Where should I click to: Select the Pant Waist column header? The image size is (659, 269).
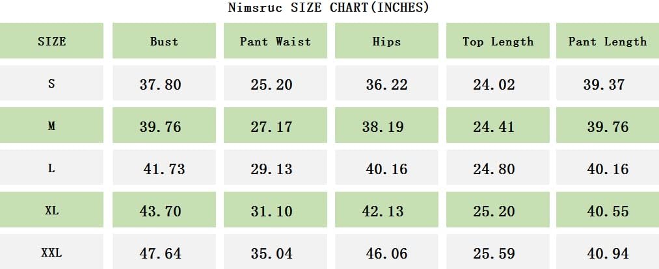pyautogui.click(x=275, y=42)
